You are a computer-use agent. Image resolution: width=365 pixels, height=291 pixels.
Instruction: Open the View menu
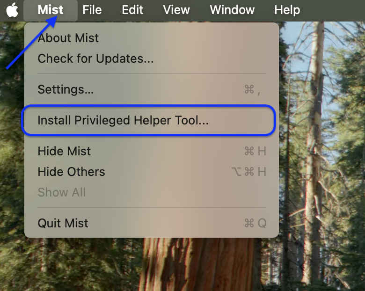[176, 10]
